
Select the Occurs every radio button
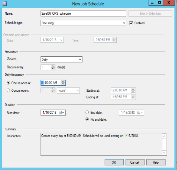pyautogui.click(x=8, y=90)
